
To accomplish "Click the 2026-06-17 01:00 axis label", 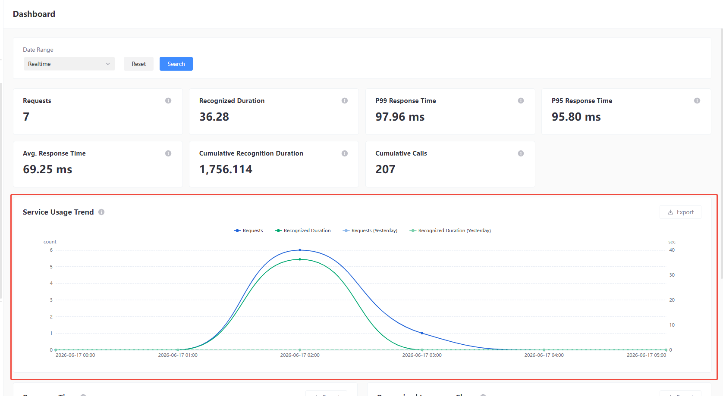I will [178, 355].
